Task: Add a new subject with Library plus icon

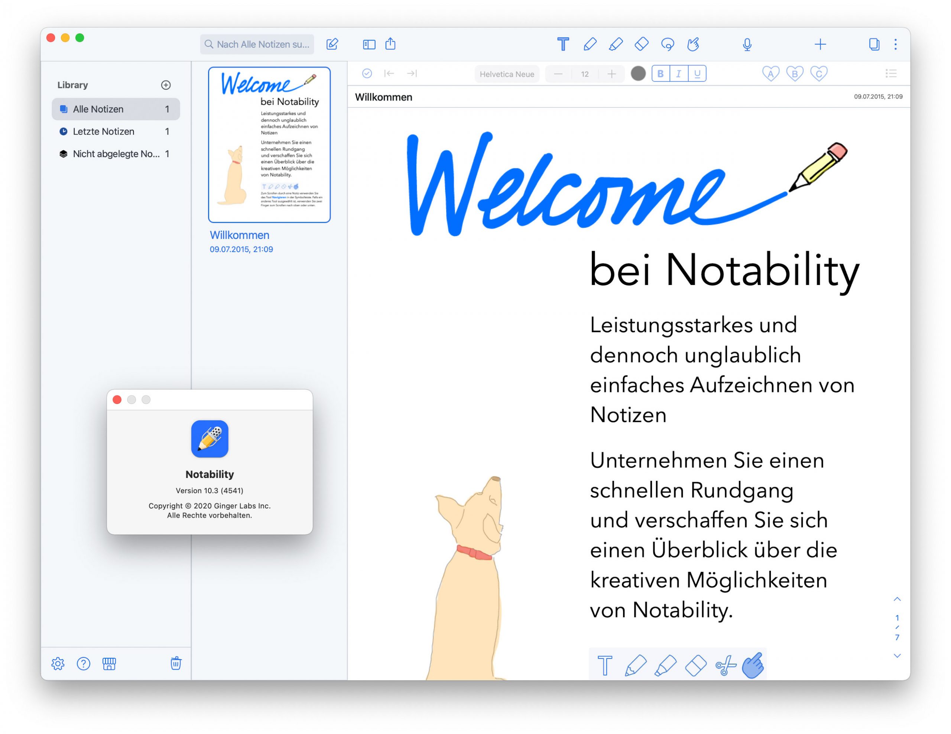Action: point(166,85)
